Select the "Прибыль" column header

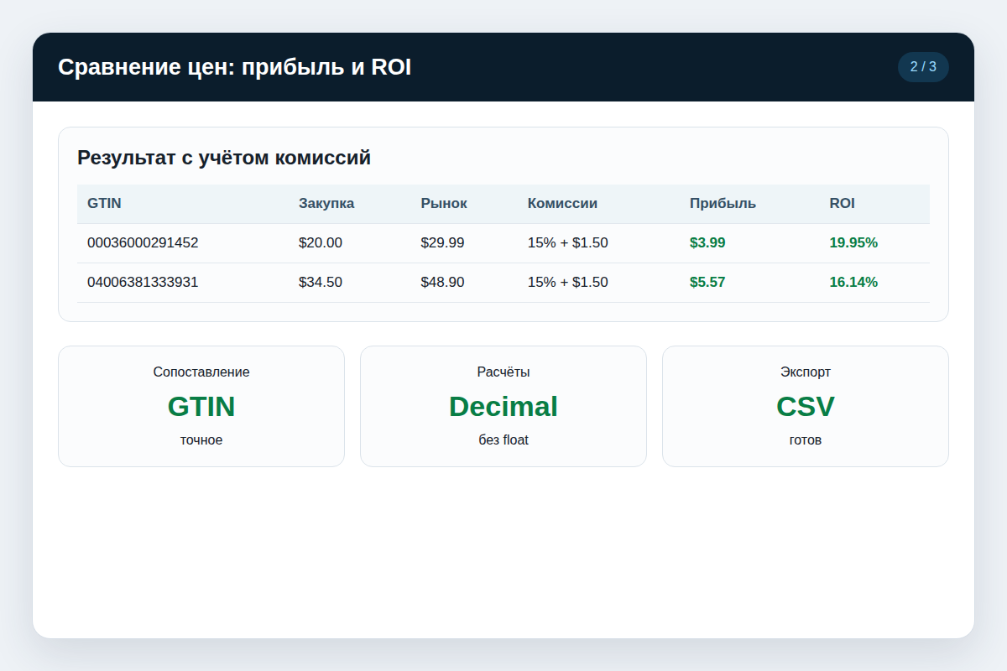(723, 204)
